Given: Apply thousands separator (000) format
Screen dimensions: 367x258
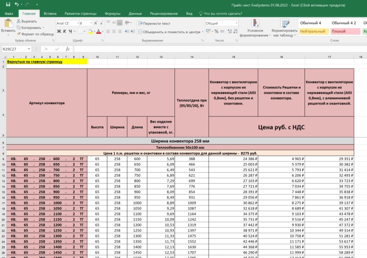Looking at the screenshot, I should (x=222, y=31).
